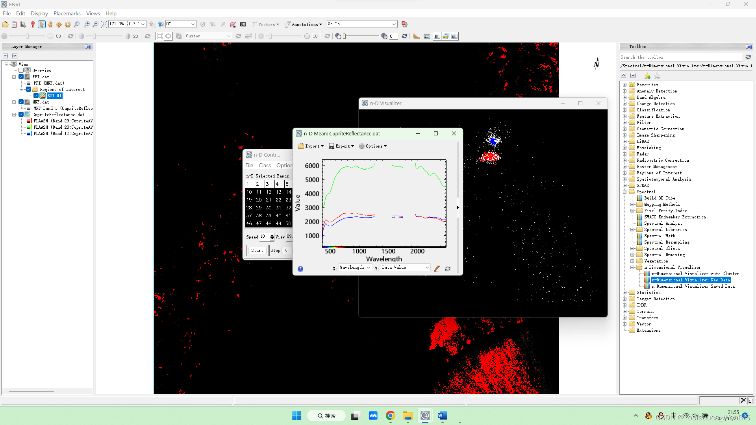Open the zoom percentage dropdown
This screenshot has width=756, height=425.
point(143,24)
